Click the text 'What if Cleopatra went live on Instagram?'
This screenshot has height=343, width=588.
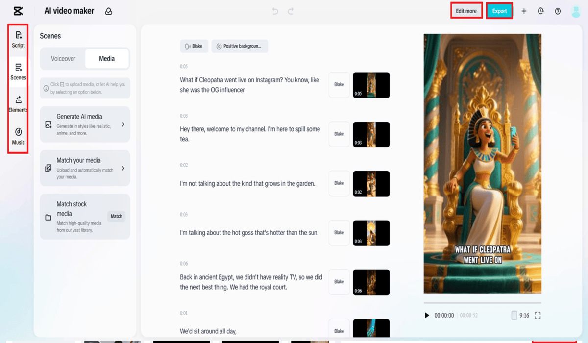(230, 80)
